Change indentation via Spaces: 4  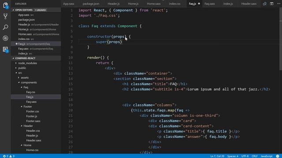233,156
